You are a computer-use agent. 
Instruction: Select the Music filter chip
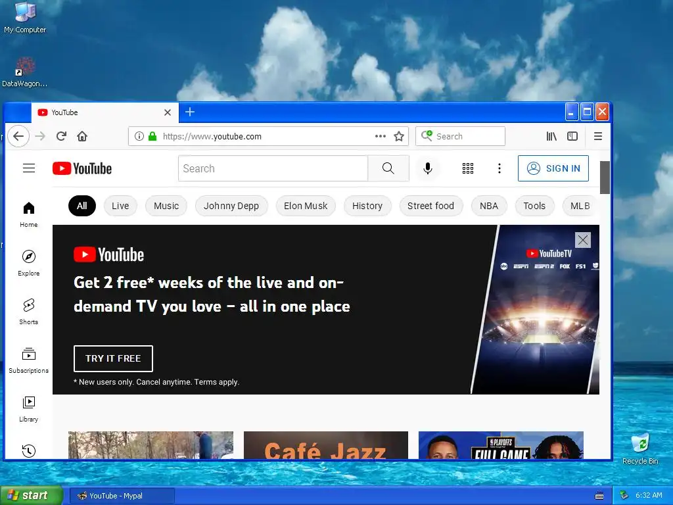(x=166, y=206)
